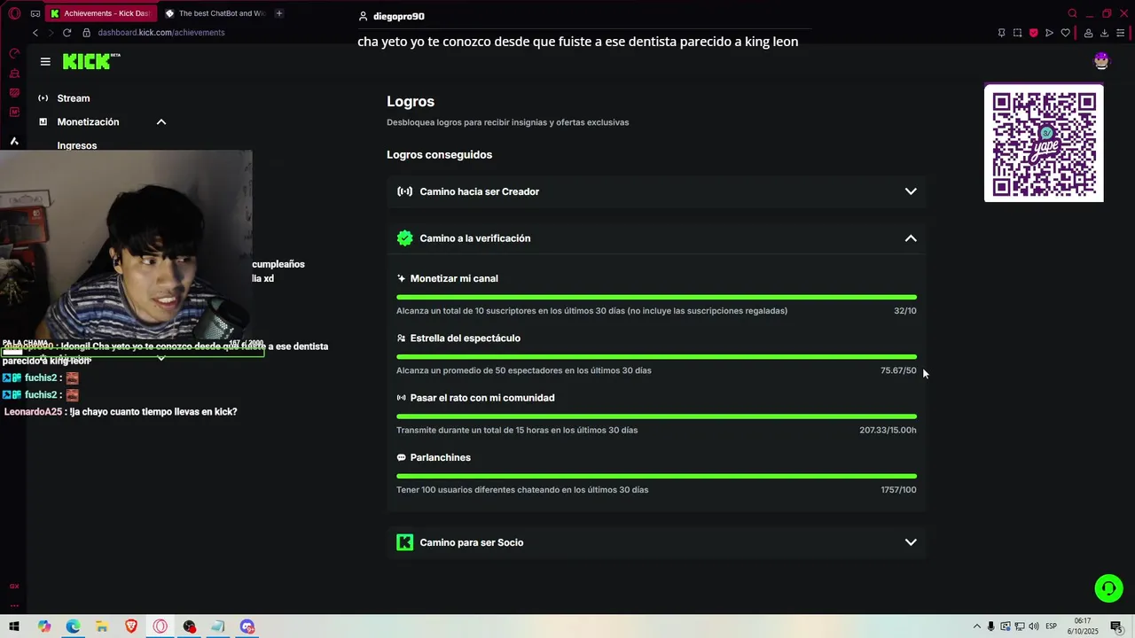Open the Ingresos sidebar link
Screen dimensions: 1135x638
[77, 145]
